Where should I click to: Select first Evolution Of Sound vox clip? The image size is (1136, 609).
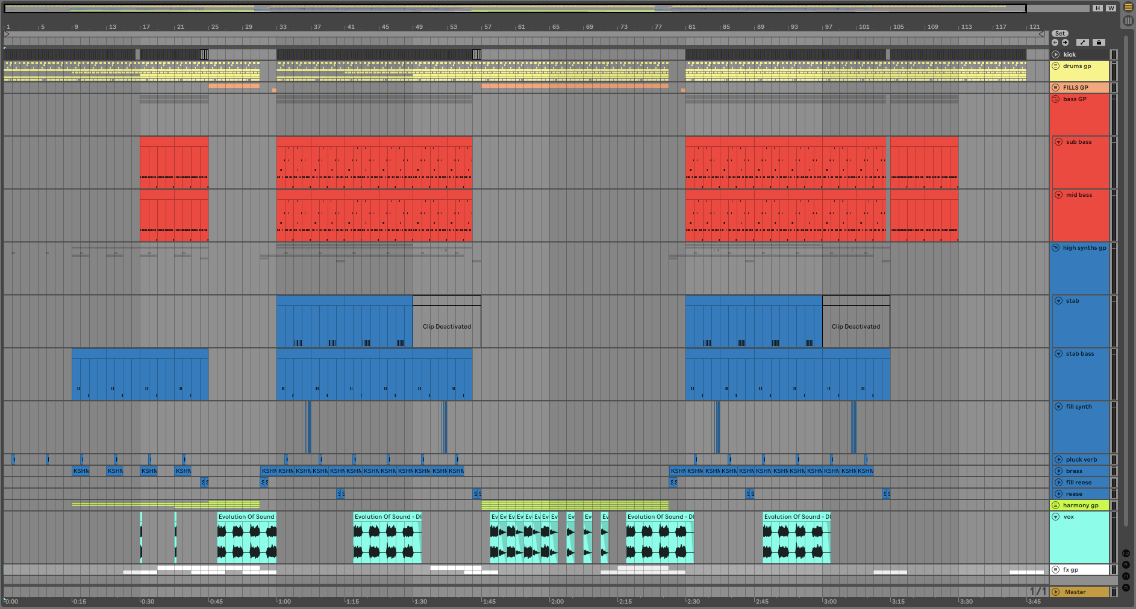coord(247,537)
